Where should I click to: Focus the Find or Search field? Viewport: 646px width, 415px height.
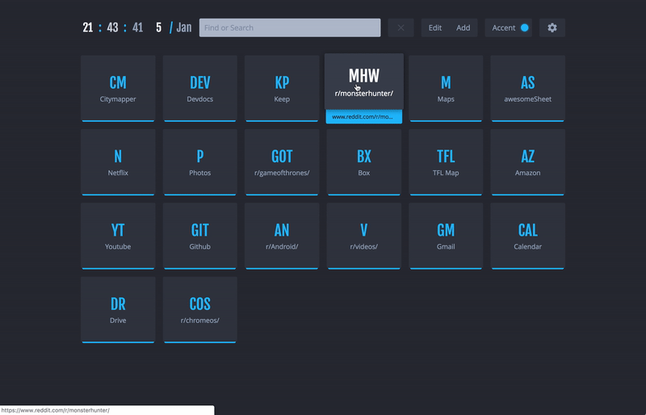coord(290,27)
